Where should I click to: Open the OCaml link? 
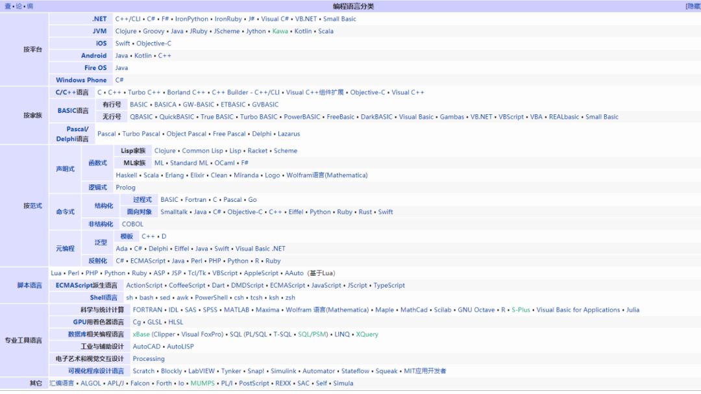[225, 163]
